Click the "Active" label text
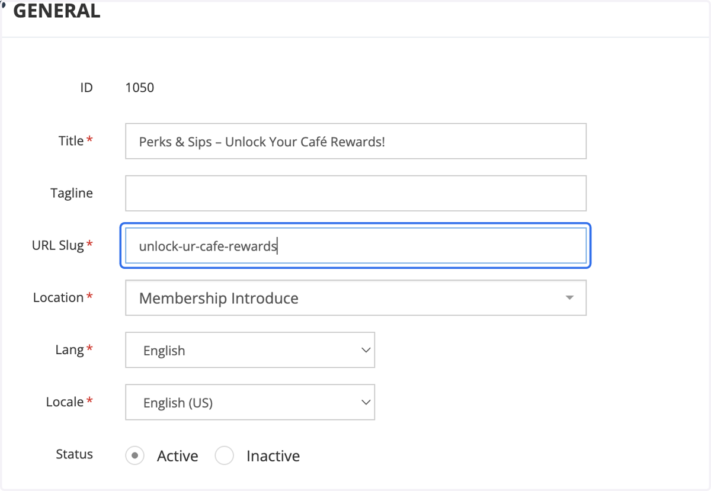 click(x=178, y=456)
